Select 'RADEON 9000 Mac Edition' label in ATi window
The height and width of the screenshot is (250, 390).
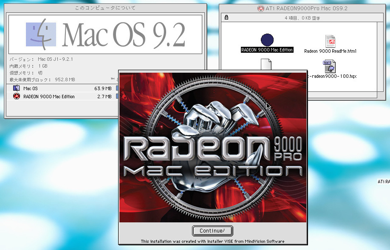click(267, 50)
